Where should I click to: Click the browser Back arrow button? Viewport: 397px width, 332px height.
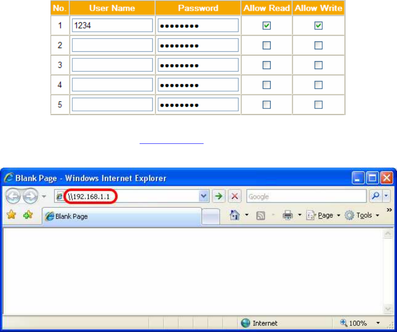tap(13, 196)
